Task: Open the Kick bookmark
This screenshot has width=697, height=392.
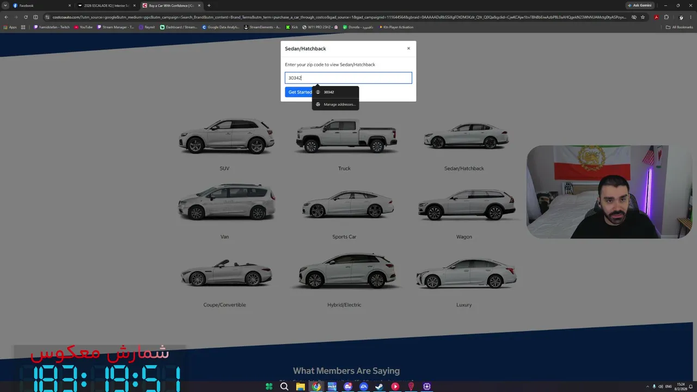Action: tap(292, 27)
